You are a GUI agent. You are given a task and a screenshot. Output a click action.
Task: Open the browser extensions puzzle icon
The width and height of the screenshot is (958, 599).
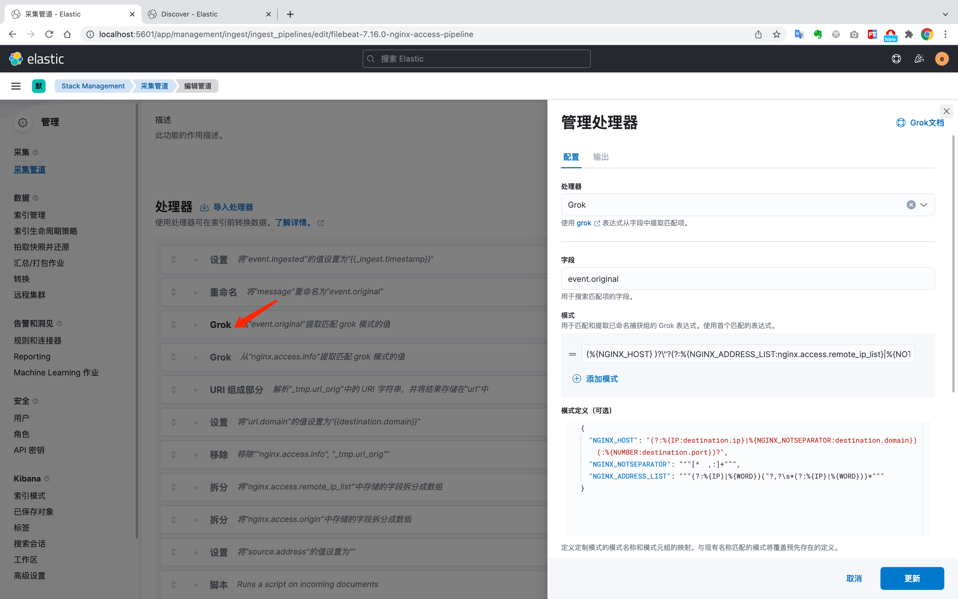[908, 35]
